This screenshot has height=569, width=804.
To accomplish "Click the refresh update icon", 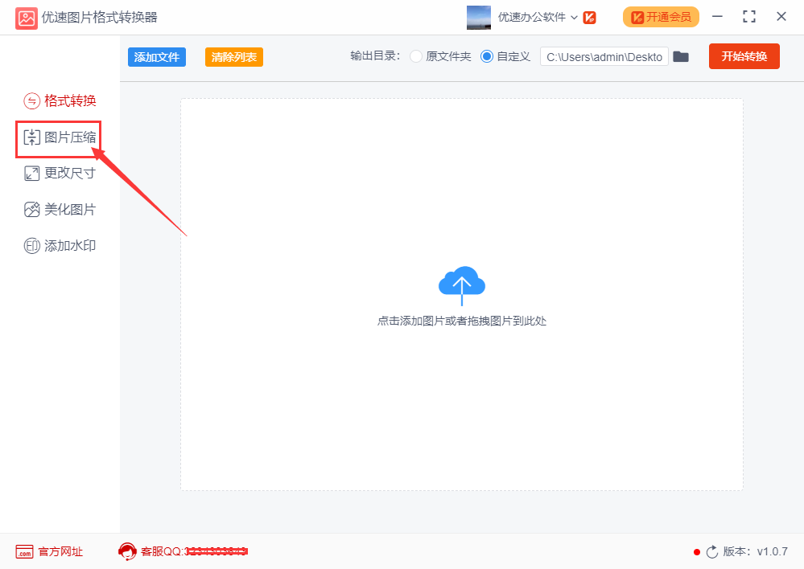I will [x=712, y=552].
